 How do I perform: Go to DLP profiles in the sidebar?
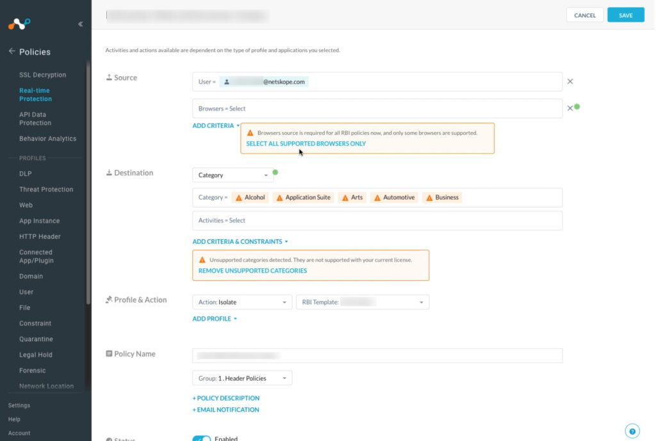pyautogui.click(x=26, y=173)
